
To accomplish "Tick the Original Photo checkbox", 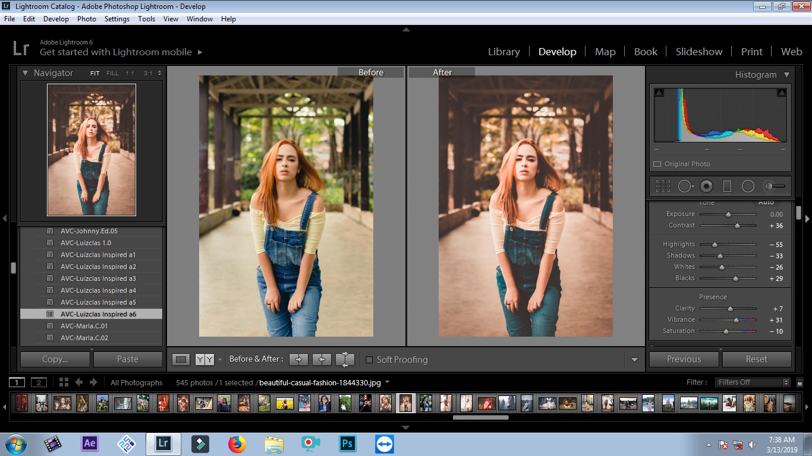I will click(x=657, y=164).
